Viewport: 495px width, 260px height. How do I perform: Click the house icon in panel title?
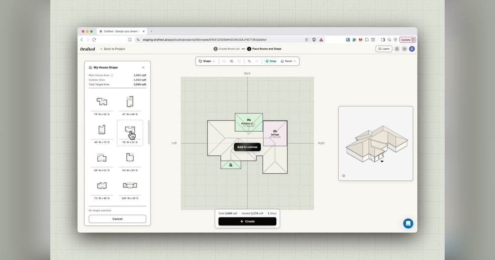coord(90,67)
